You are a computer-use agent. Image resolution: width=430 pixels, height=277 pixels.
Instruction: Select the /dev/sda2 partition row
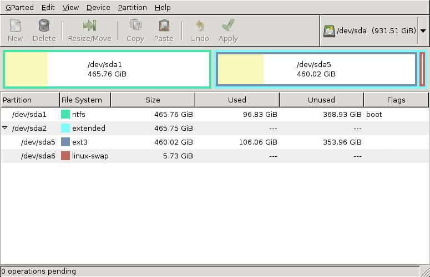point(215,128)
